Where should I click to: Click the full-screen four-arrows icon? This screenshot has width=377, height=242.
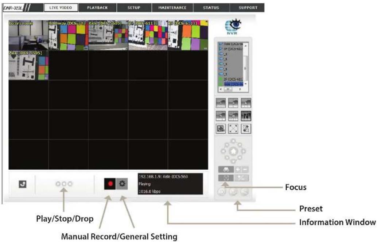tap(233, 129)
